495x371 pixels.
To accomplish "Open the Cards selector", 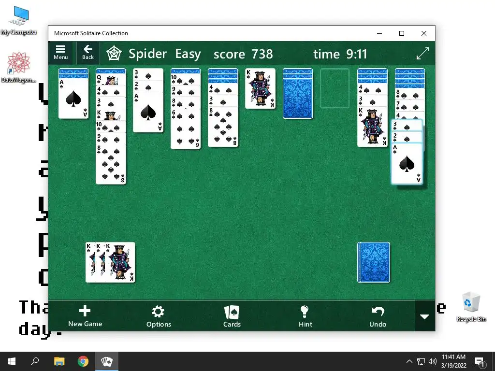I will 232,316.
